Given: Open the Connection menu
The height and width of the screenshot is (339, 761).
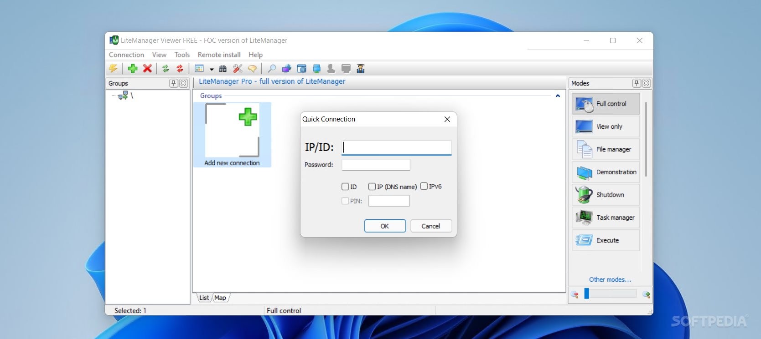Looking at the screenshot, I should (126, 55).
